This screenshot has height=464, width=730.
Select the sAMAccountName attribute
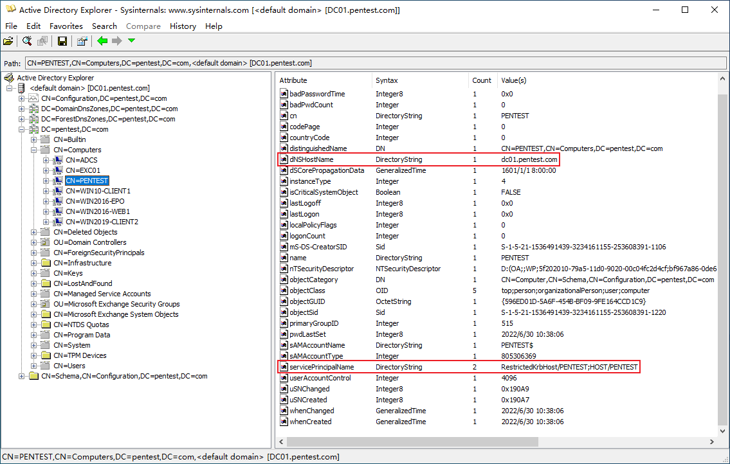[317, 345]
